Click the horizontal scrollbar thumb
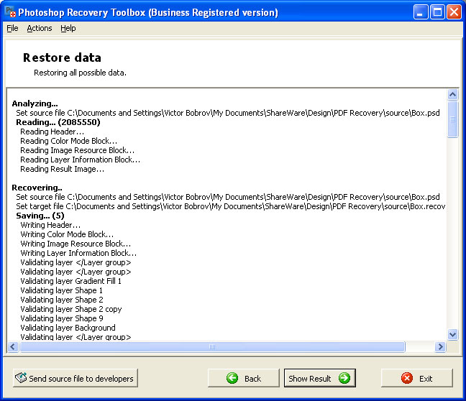466x401 pixels. click(212, 346)
